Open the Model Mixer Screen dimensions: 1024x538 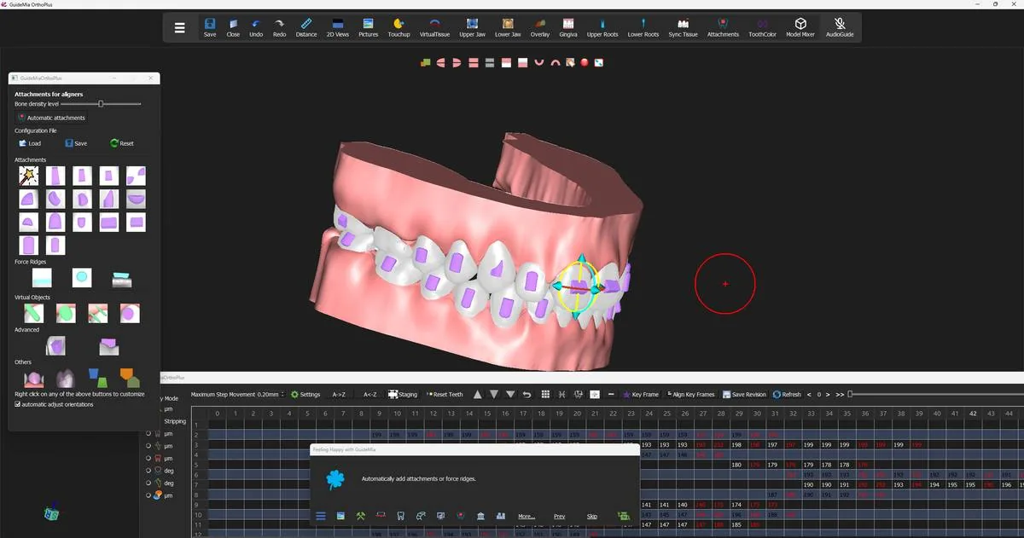click(x=800, y=27)
